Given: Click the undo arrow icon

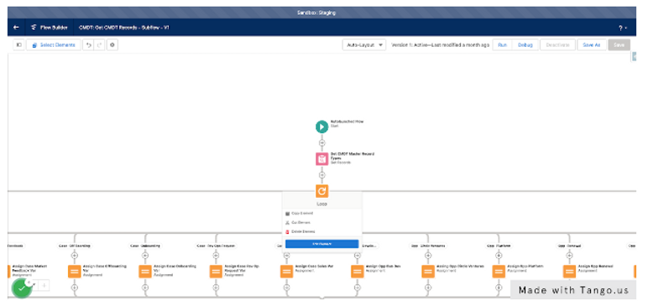Looking at the screenshot, I should coord(88,45).
